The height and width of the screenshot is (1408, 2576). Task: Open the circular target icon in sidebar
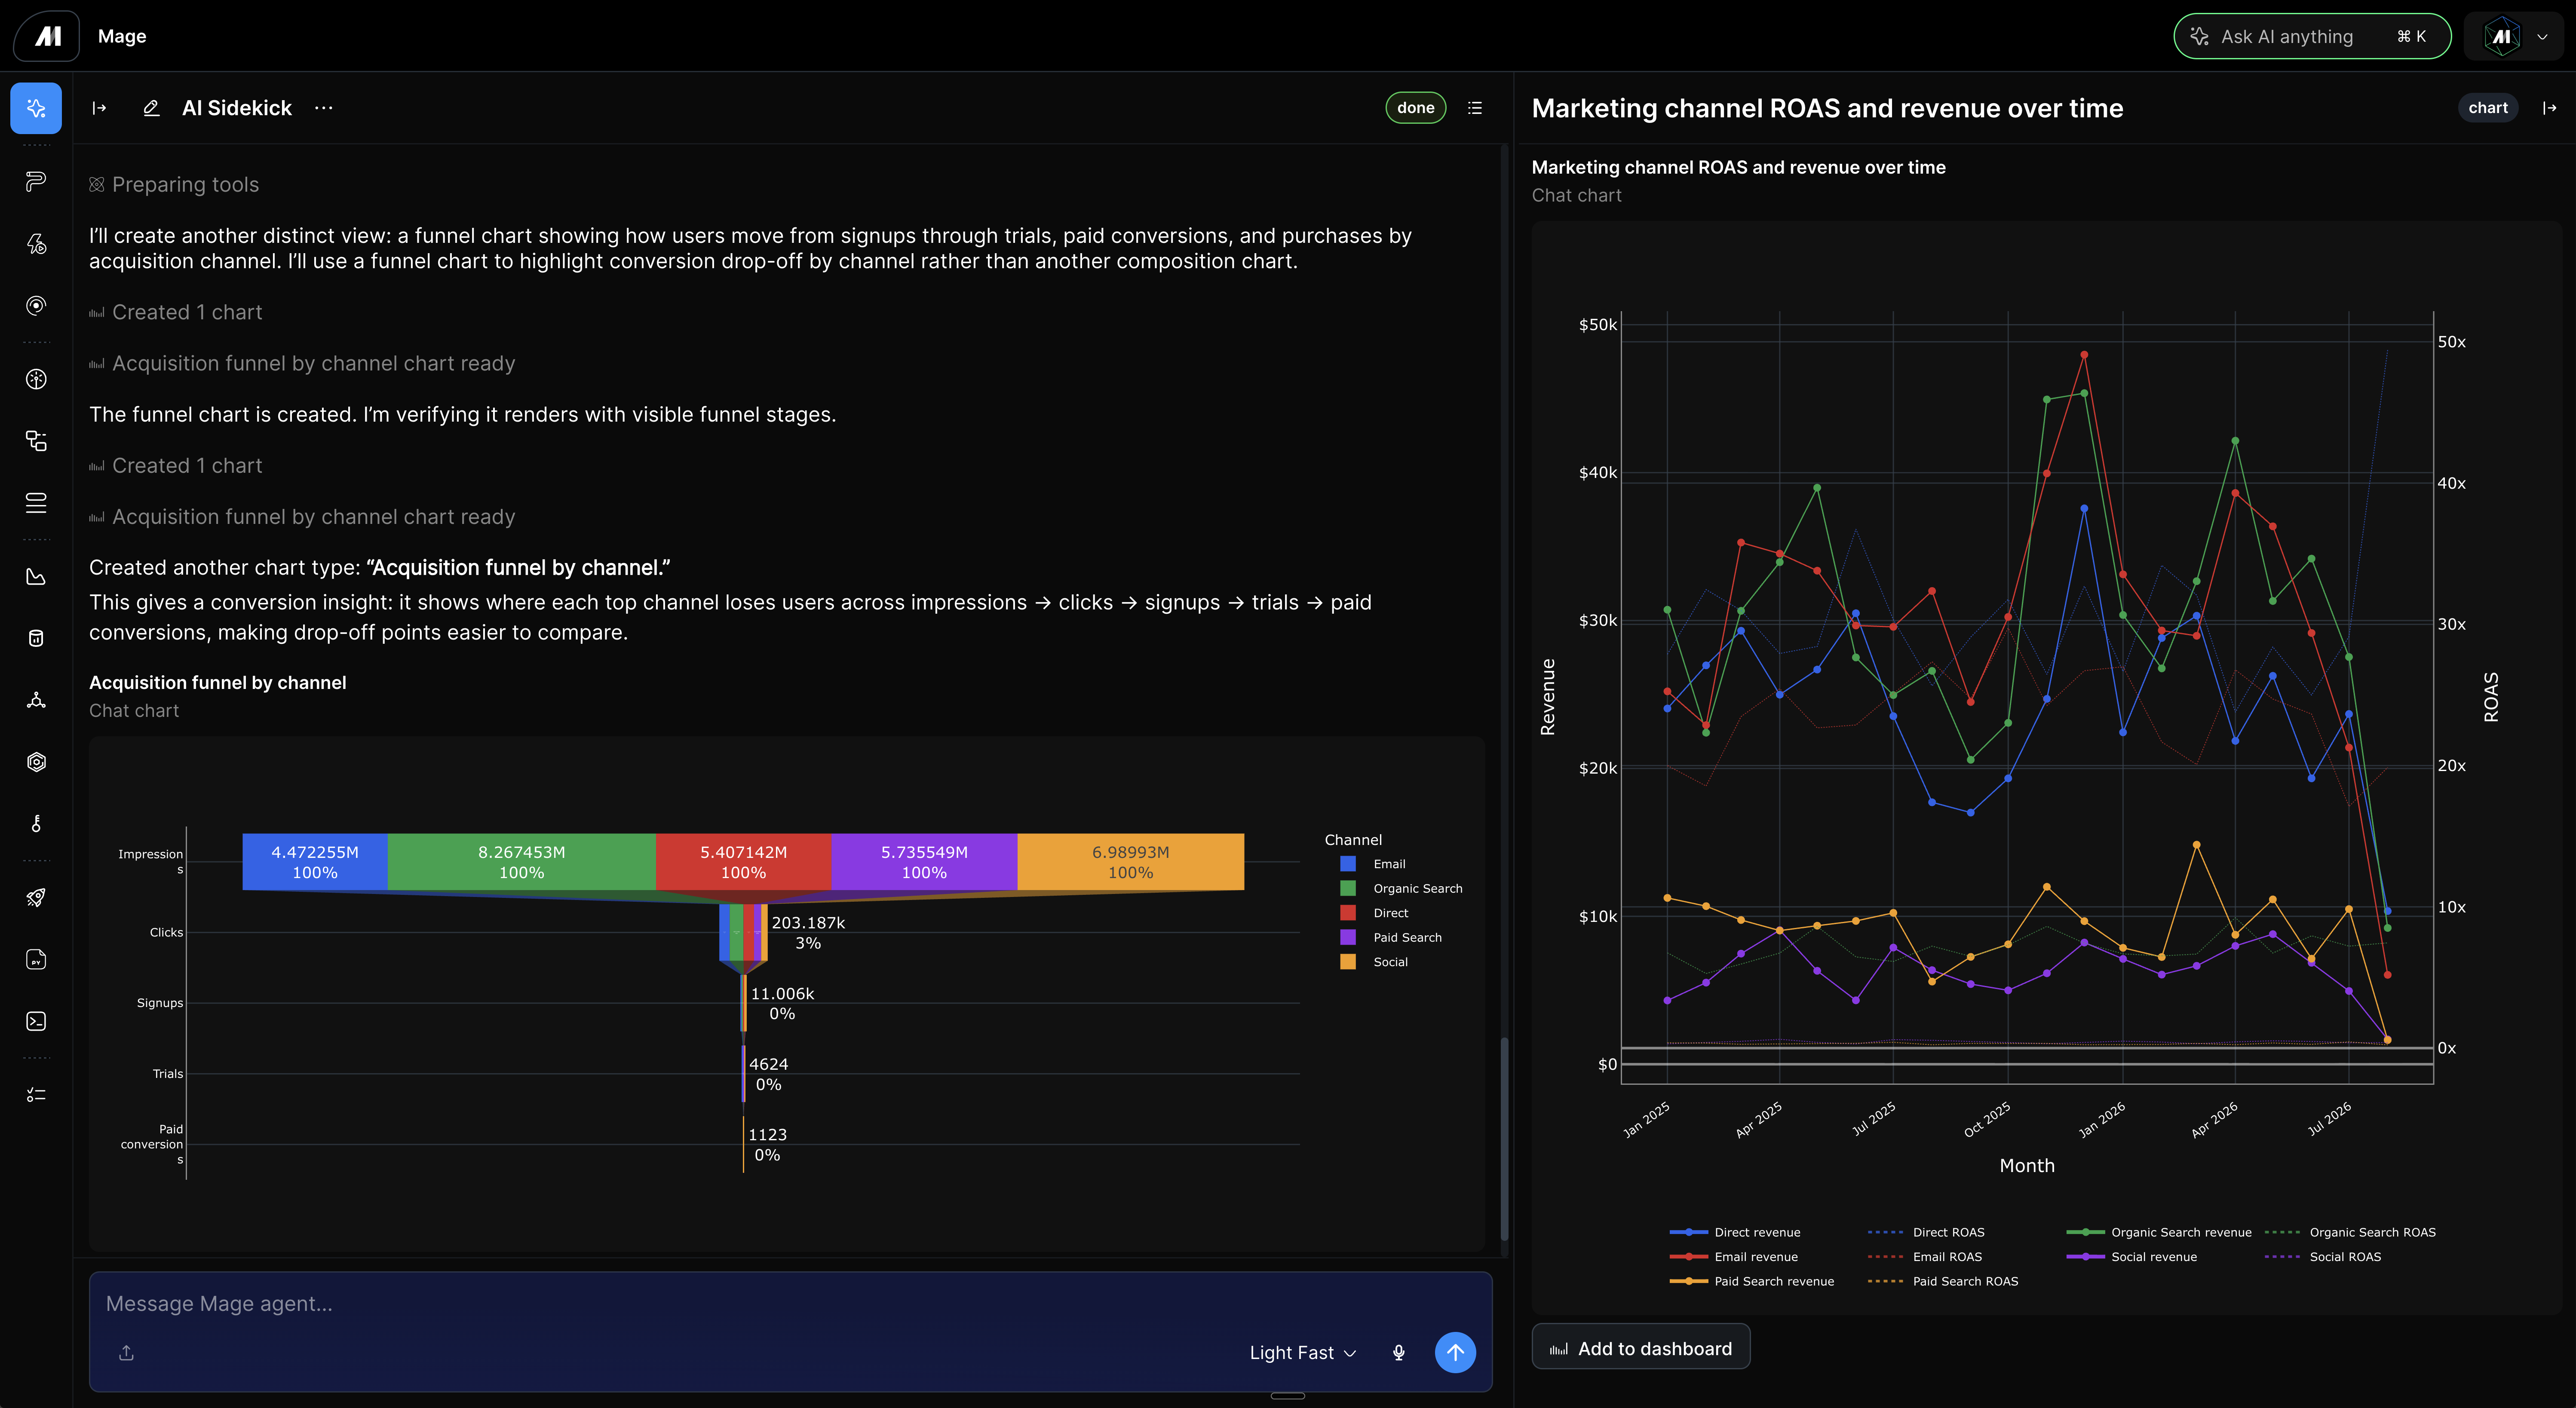36,305
